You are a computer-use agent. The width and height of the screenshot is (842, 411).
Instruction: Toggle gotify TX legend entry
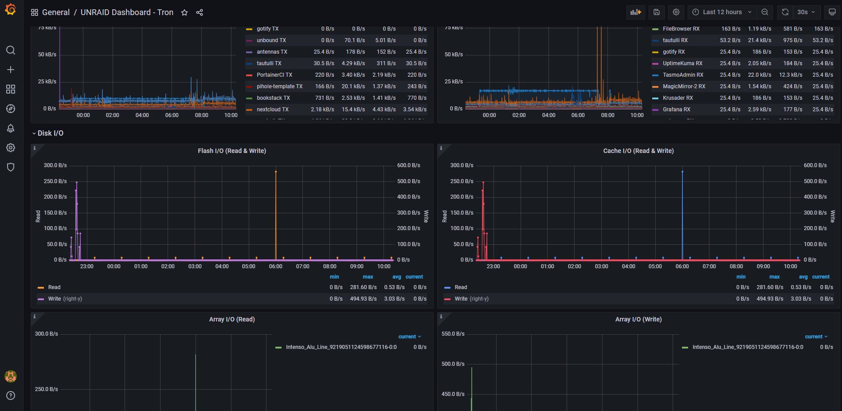coord(267,29)
